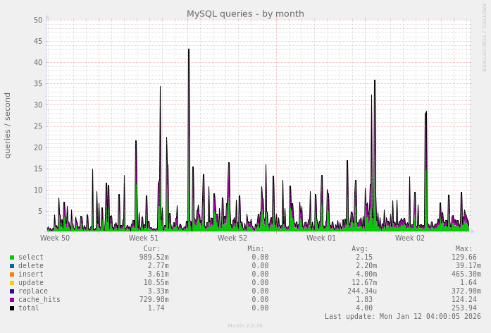Click replace current value 3.33m
The width and height of the screenshot is (491, 333).
pyautogui.click(x=158, y=291)
